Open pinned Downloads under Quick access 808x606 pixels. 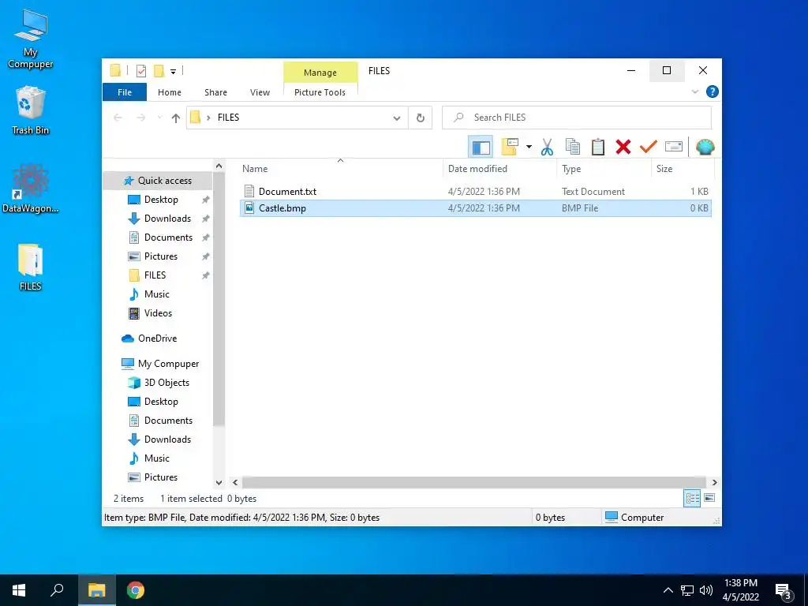point(167,219)
